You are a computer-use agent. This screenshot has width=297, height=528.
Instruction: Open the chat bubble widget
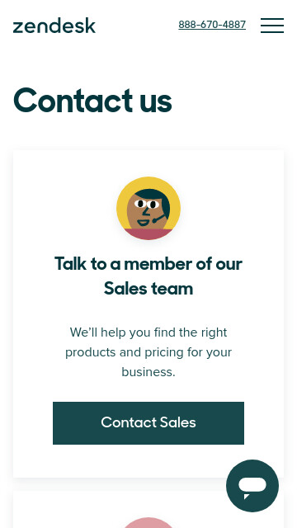[252, 486]
